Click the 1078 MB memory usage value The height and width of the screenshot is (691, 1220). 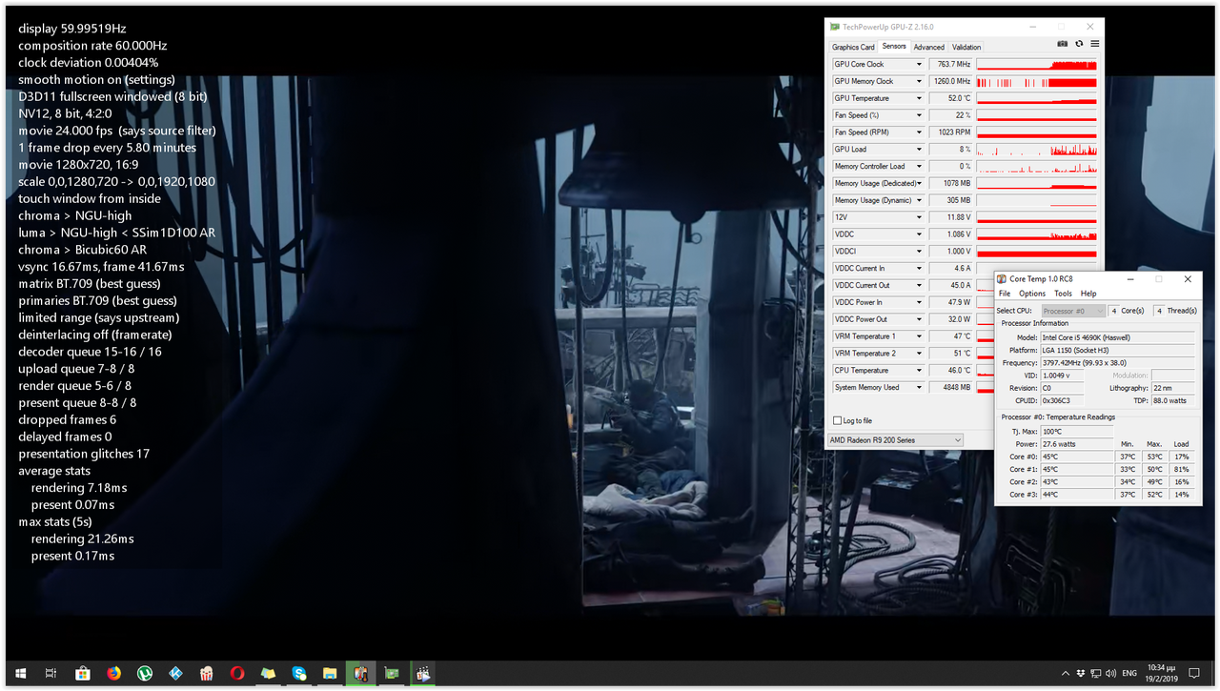tap(951, 183)
